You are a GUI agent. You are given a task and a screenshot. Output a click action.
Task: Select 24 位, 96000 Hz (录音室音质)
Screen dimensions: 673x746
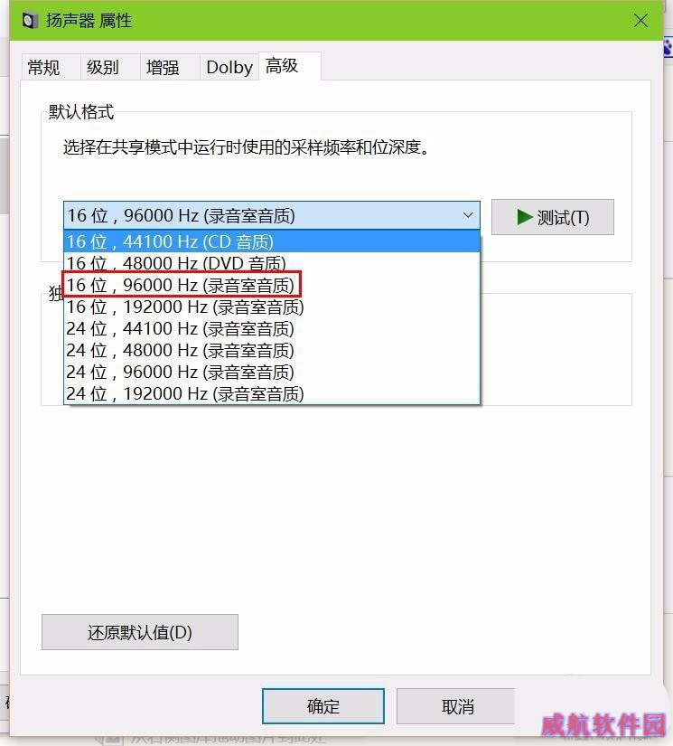[272, 372]
